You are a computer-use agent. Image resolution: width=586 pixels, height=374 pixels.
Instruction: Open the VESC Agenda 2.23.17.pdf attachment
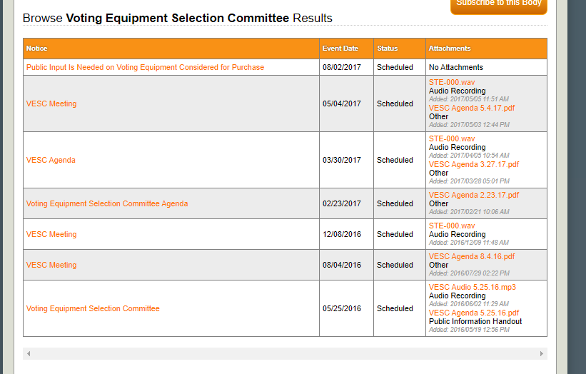click(474, 195)
